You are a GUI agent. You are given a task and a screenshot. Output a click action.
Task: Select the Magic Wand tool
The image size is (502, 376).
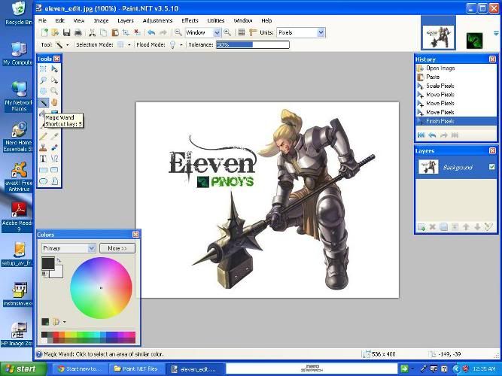pyautogui.click(x=43, y=102)
